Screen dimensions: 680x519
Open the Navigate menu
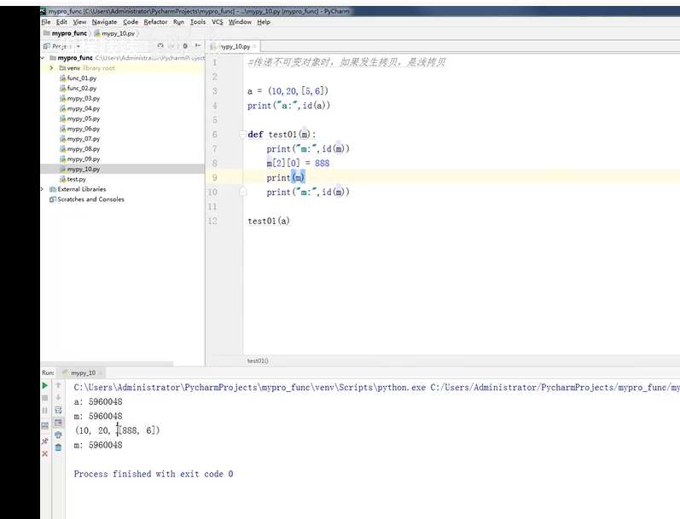click(x=104, y=22)
